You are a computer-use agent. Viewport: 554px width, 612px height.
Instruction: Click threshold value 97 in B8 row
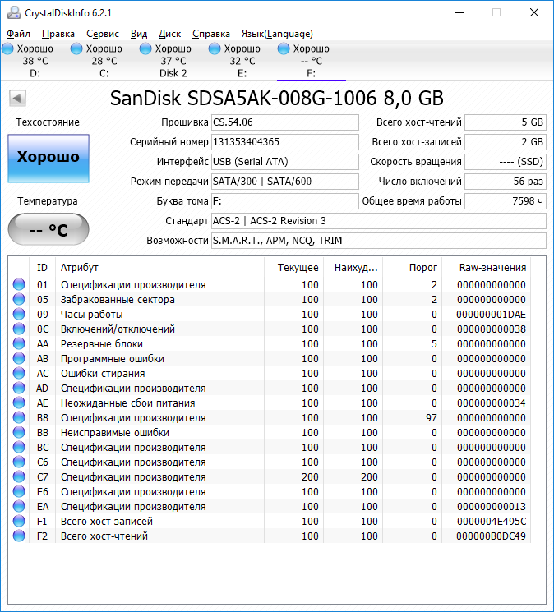(432, 417)
